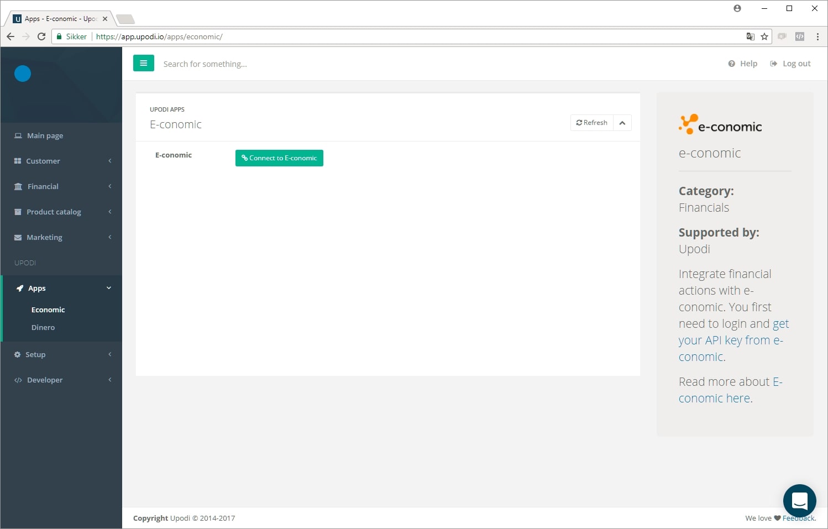Click the e-conomic logo
The height and width of the screenshot is (529, 828).
click(x=720, y=125)
